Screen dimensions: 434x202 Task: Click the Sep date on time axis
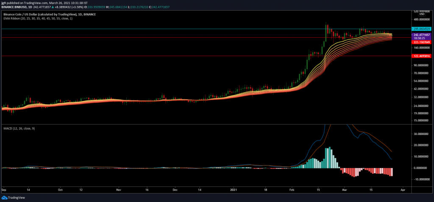point(4,191)
